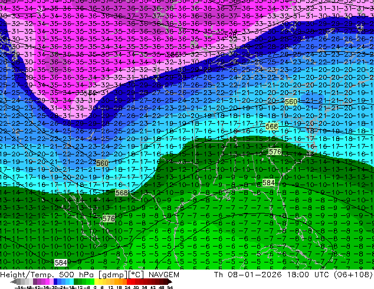This screenshot has height=289, width=374.
Task: Click the dark blue swatch in the legend
Action: click(x=55, y=282)
